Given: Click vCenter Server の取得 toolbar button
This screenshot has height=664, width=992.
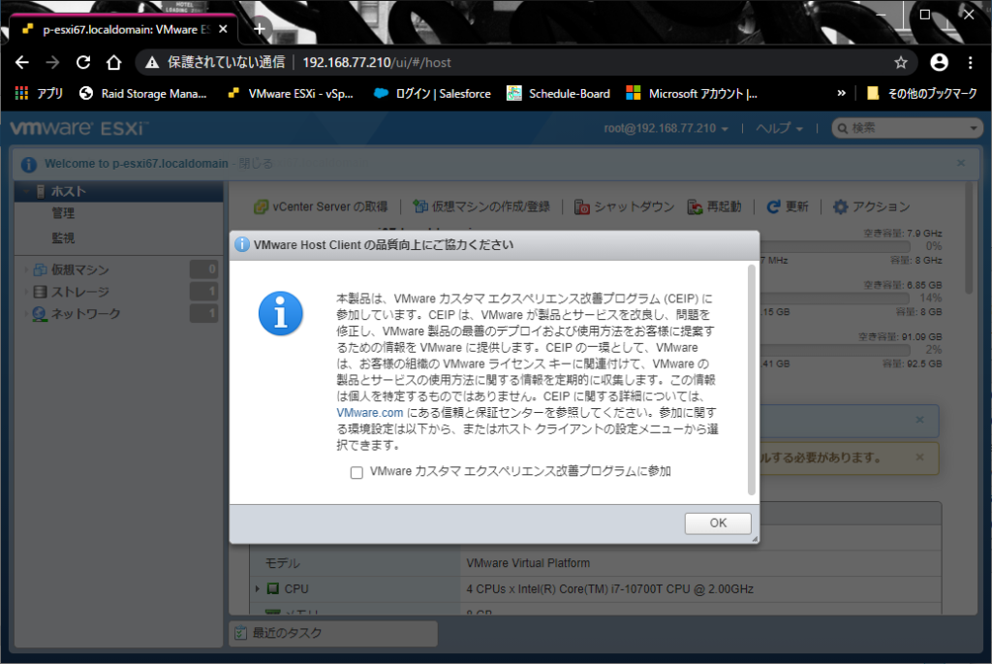Looking at the screenshot, I should (x=321, y=207).
